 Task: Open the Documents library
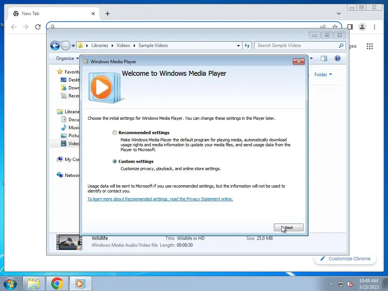click(70, 119)
